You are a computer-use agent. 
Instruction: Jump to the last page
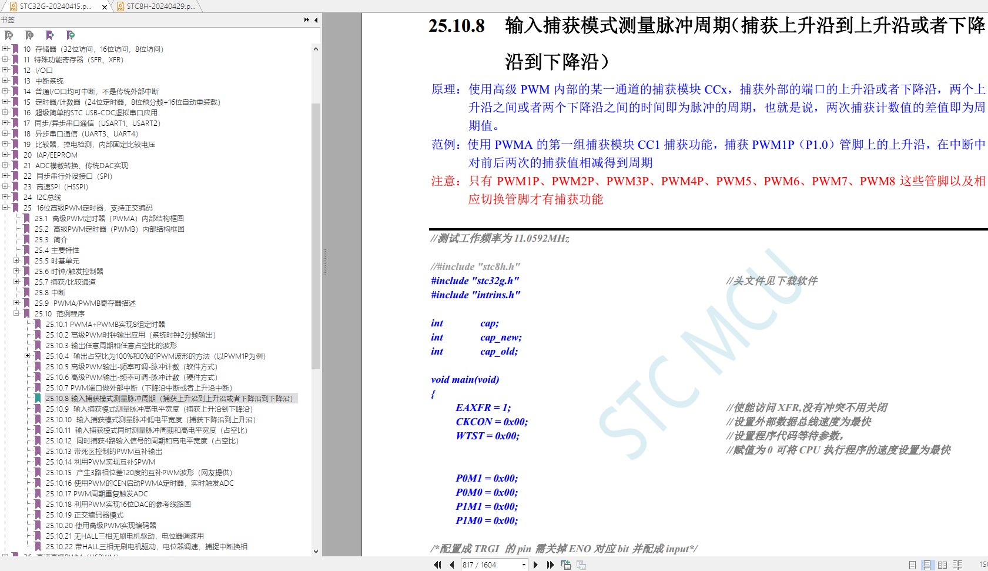click(x=550, y=565)
